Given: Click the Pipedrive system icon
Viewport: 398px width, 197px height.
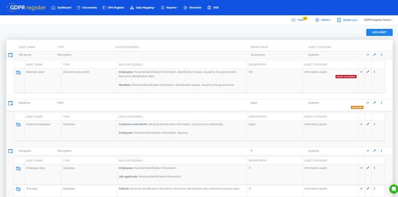Looking at the screenshot, I should [x=11, y=103].
